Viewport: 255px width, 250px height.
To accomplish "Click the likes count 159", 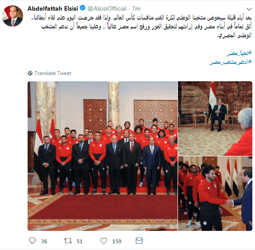I will [x=117, y=242].
